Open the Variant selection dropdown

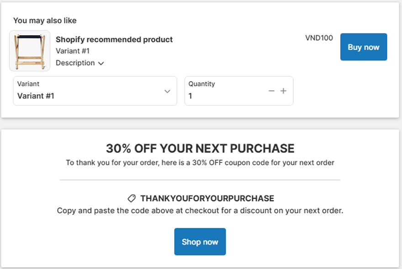point(95,91)
